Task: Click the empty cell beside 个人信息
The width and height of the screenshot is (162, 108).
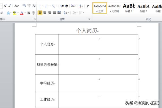Action: pyautogui.click(x=98, y=44)
